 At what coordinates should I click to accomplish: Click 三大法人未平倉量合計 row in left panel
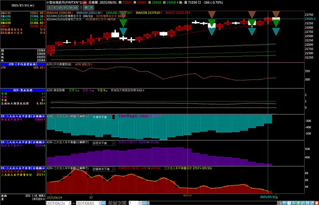pos(23,175)
